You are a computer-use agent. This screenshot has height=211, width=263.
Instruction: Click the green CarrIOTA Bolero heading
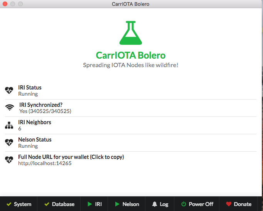pyautogui.click(x=131, y=55)
